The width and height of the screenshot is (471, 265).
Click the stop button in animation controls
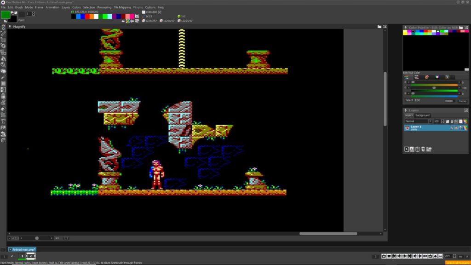(389, 256)
